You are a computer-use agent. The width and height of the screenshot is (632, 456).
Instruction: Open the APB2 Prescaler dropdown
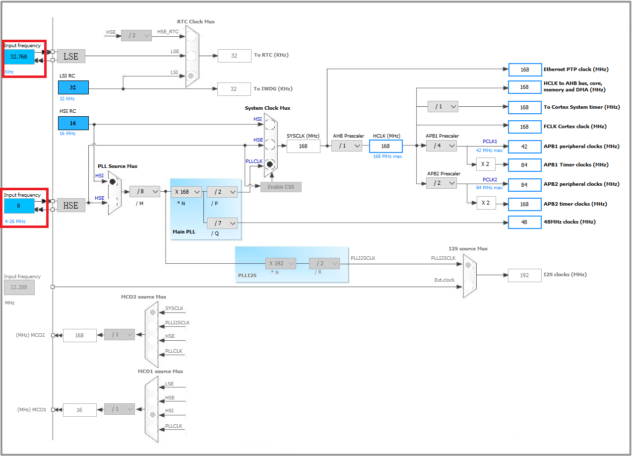(x=441, y=183)
